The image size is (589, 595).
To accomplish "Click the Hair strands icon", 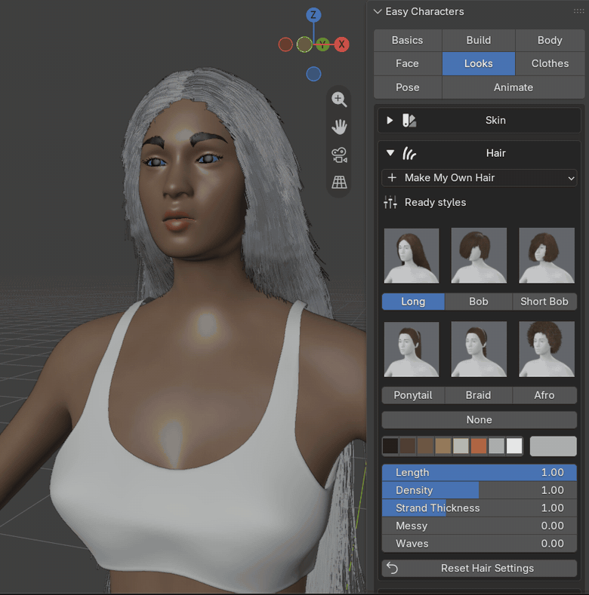I will click(x=409, y=153).
